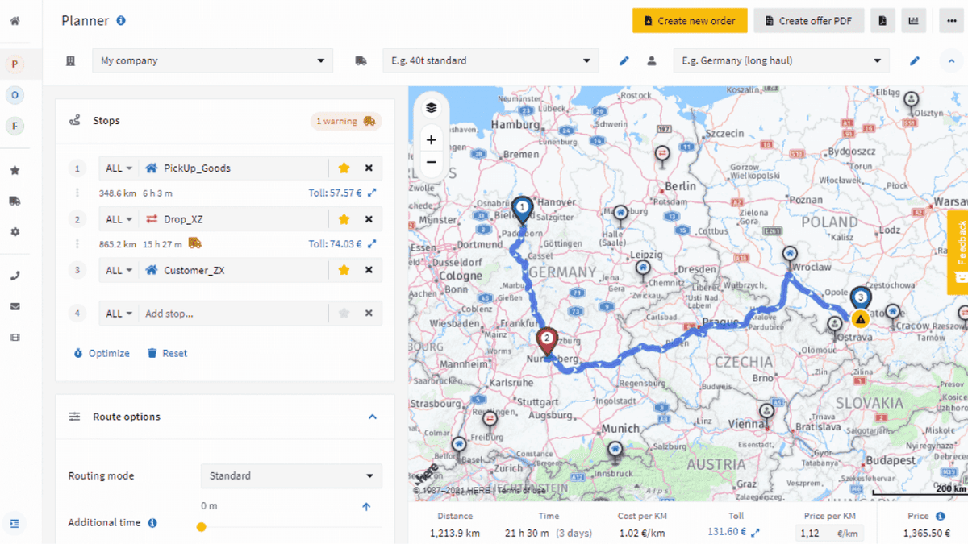The image size is (968, 544).
Task: Click the Create new order button
Action: coord(690,20)
